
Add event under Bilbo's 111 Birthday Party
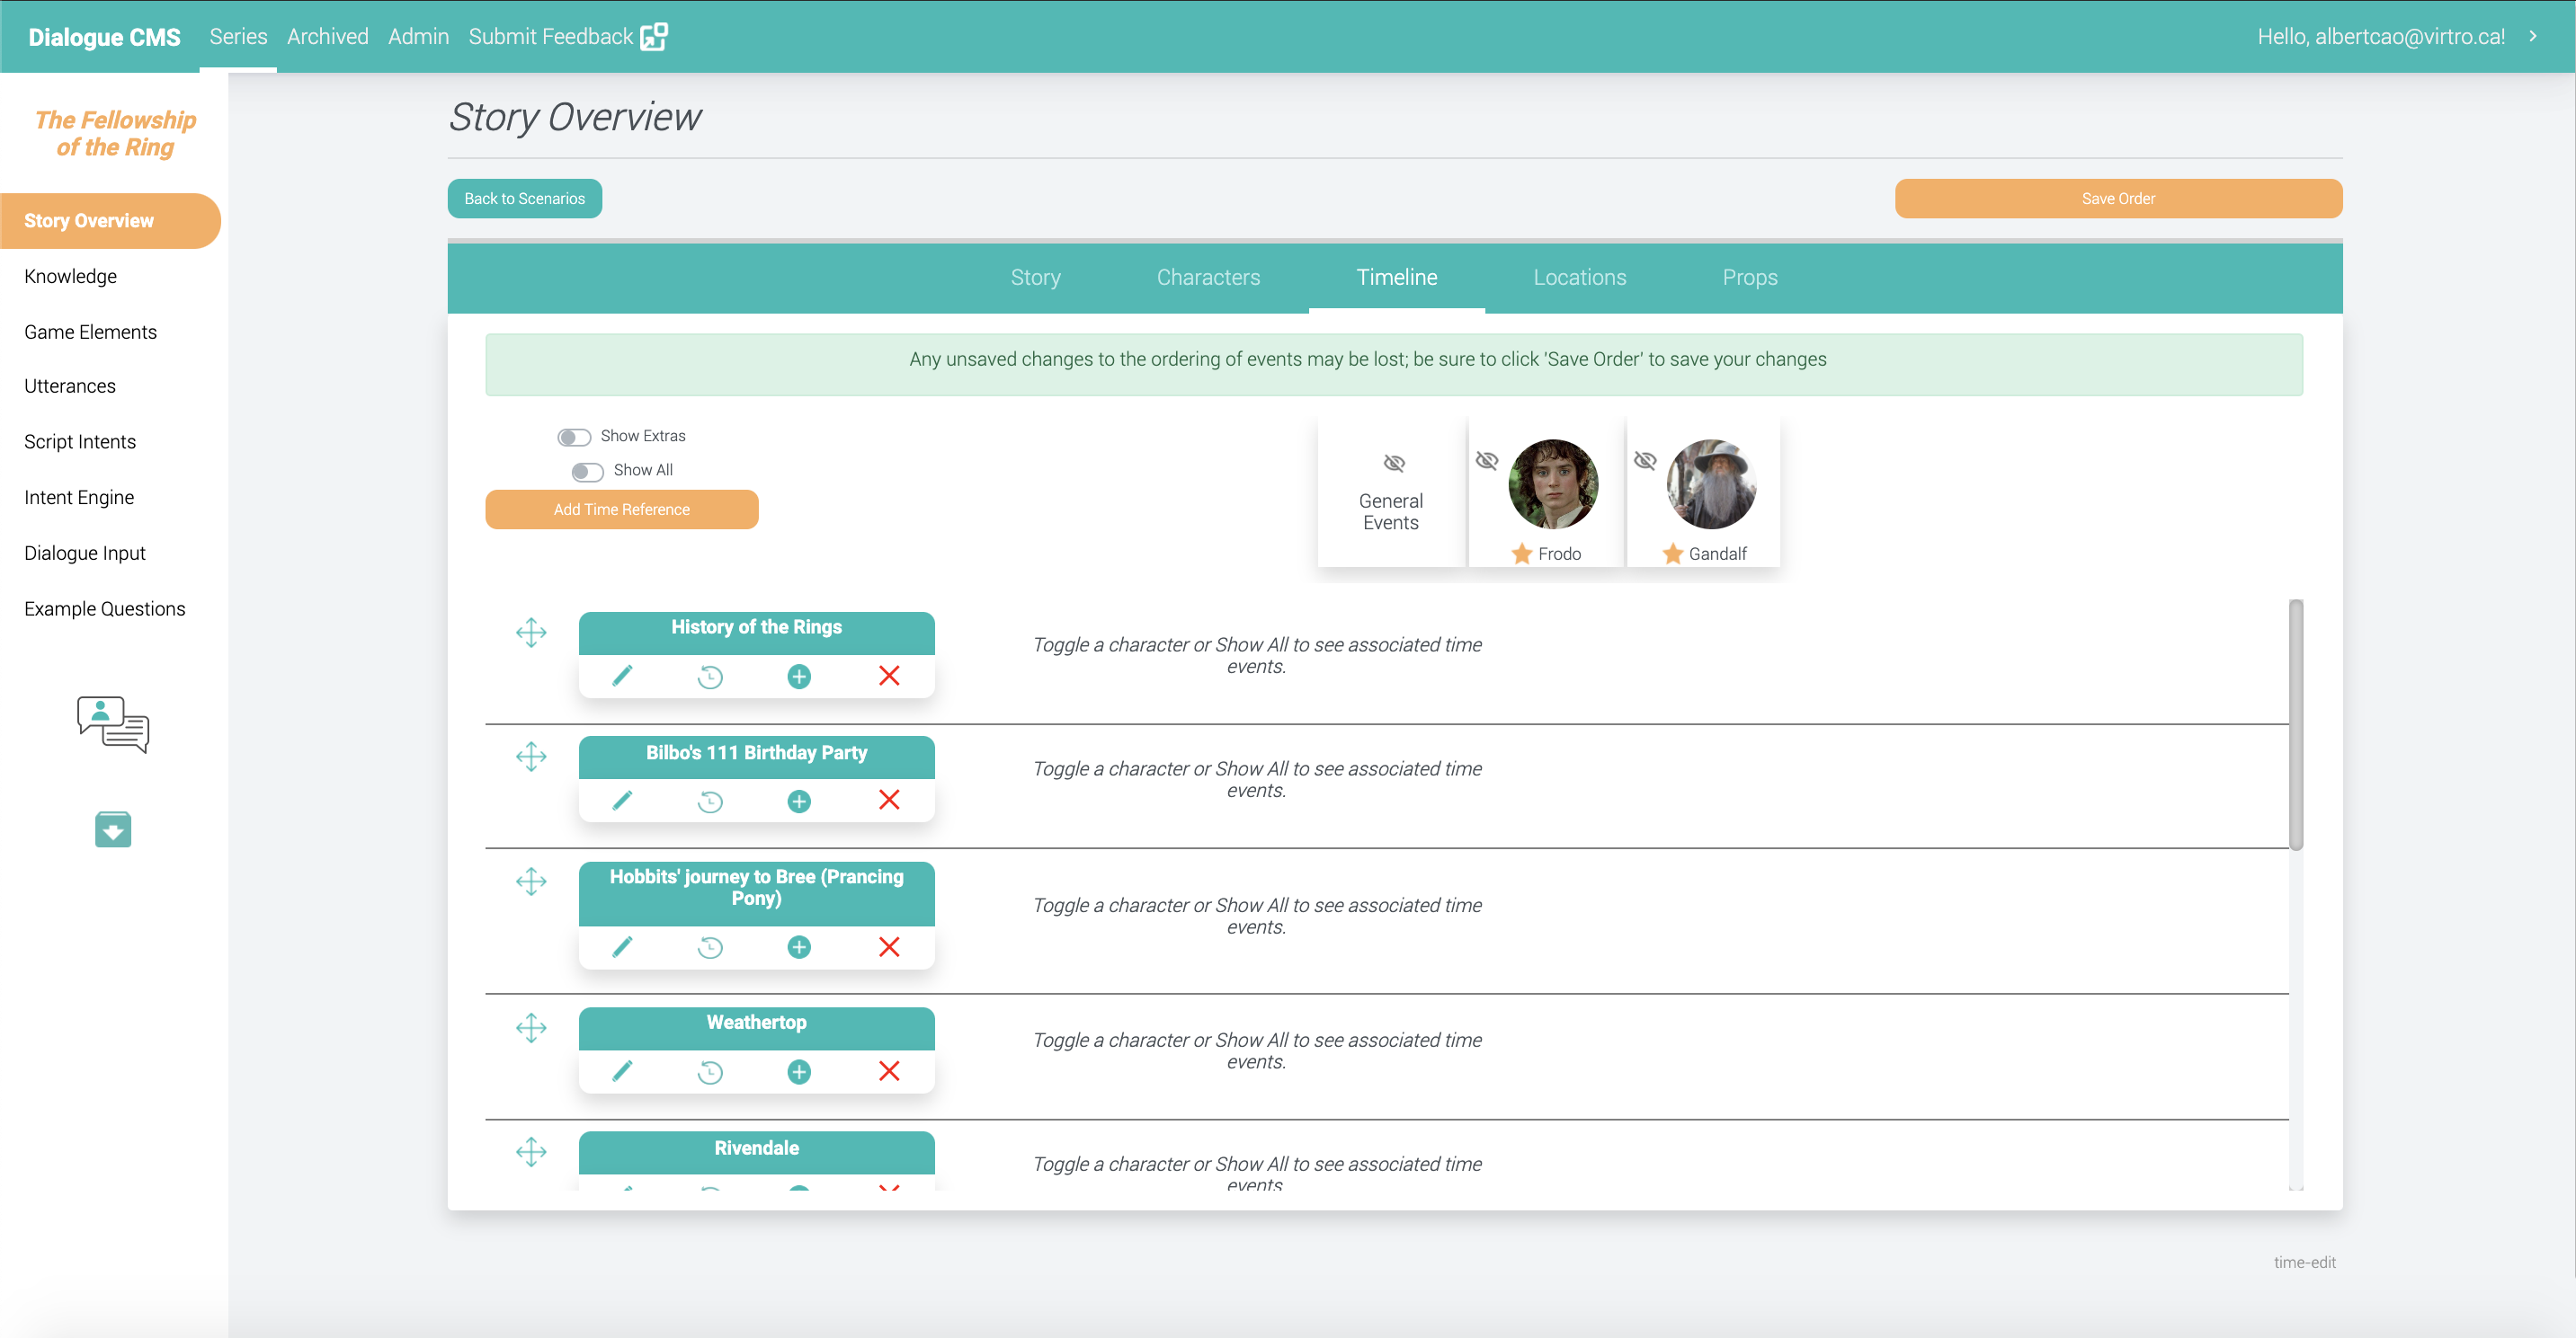coord(799,801)
